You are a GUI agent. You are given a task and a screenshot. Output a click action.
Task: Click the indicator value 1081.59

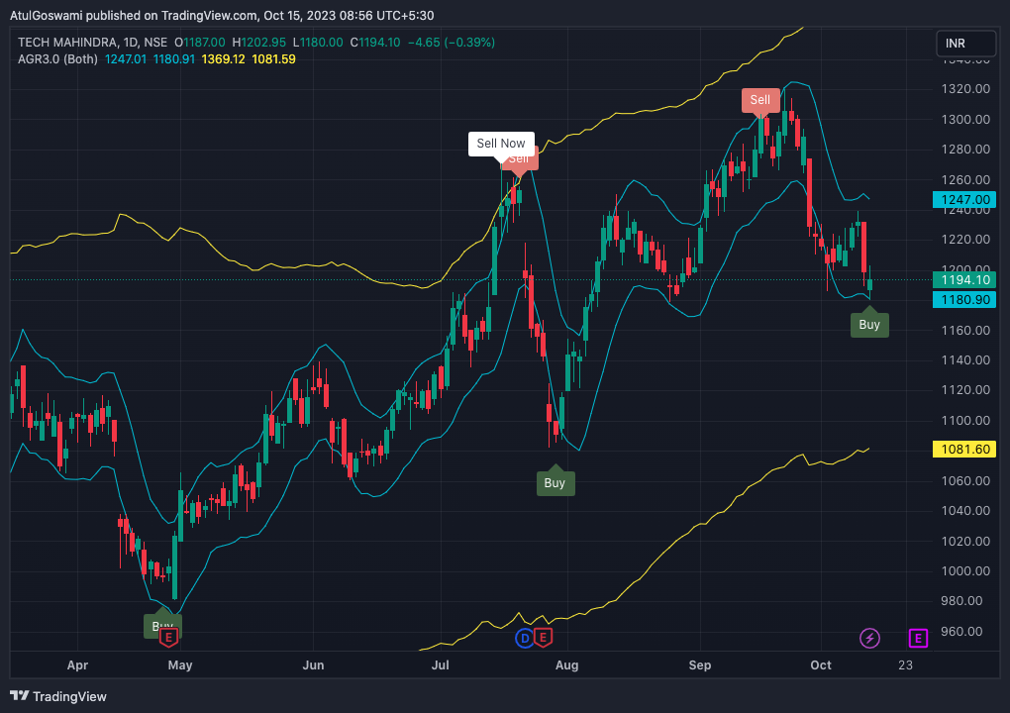(273, 59)
